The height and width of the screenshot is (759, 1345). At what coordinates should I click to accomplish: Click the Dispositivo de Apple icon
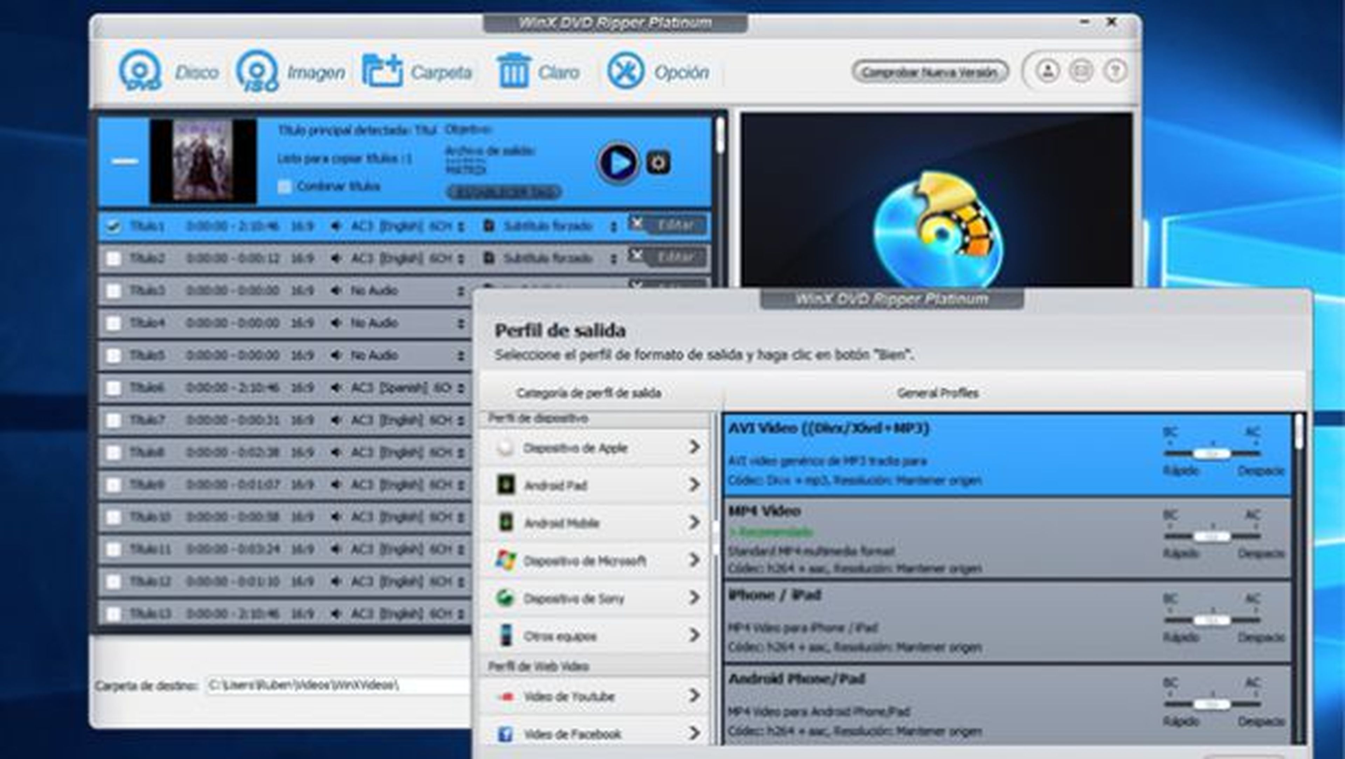pos(505,448)
